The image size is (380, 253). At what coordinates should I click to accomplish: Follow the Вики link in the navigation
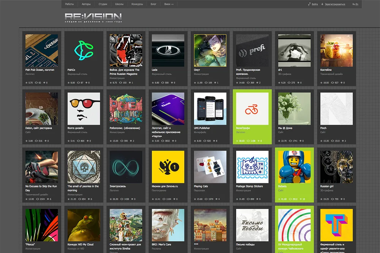(169, 4)
